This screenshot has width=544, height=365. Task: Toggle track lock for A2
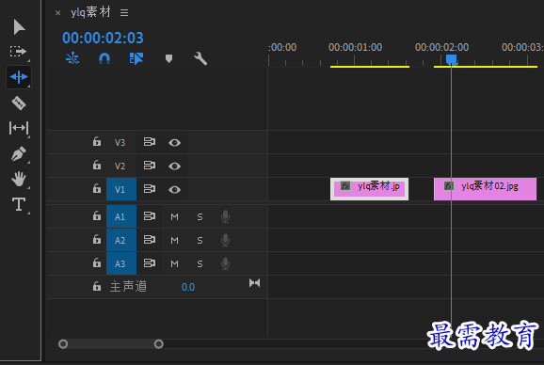pos(97,239)
